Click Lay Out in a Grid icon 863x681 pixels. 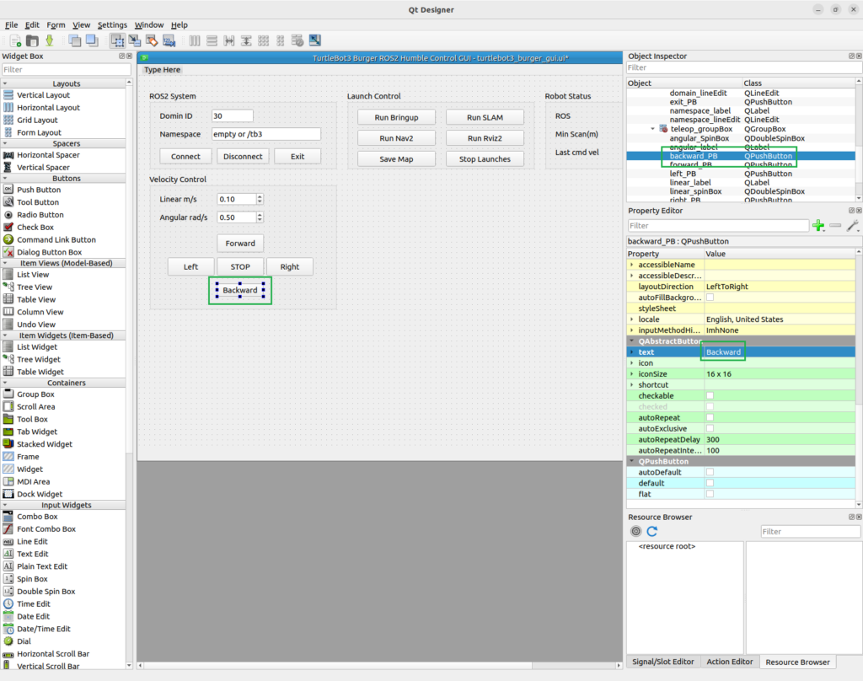pyautogui.click(x=263, y=40)
